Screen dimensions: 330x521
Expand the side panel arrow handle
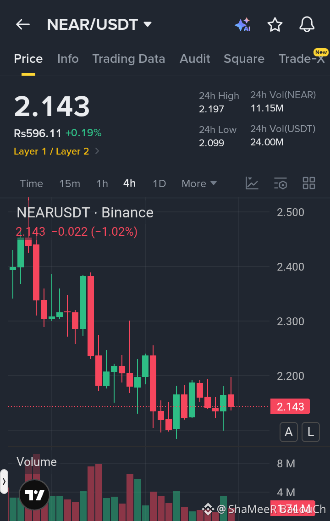(x=4, y=481)
